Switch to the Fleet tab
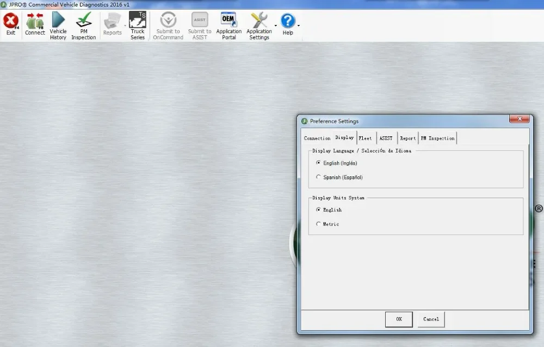Image resolution: width=544 pixels, height=347 pixels. point(366,138)
